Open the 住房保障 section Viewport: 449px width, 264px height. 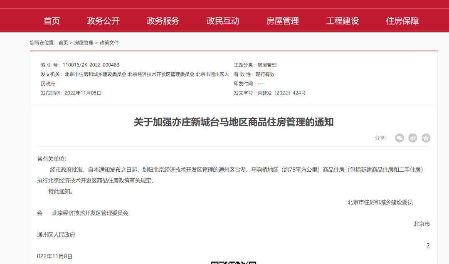[402, 20]
